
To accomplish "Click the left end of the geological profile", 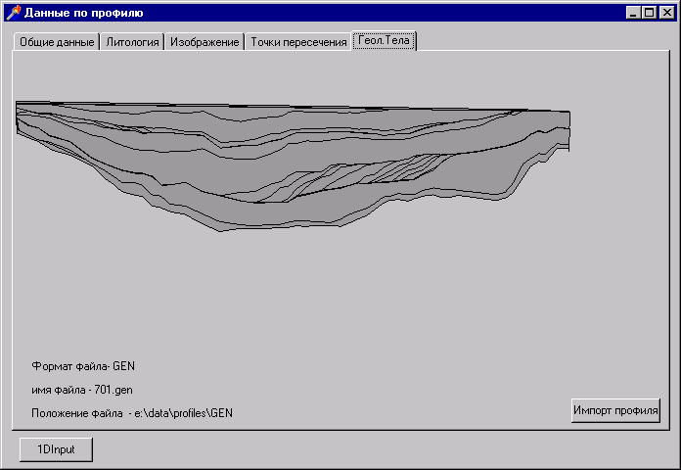I will pyautogui.click(x=20, y=117).
